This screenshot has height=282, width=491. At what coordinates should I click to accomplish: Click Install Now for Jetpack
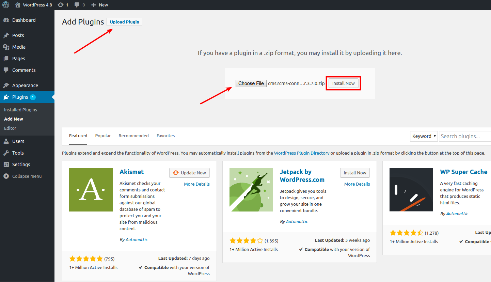[355, 173]
